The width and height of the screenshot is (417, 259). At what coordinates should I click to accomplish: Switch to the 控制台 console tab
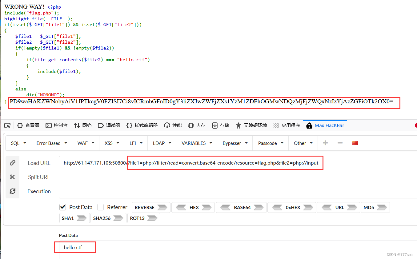[57, 126]
